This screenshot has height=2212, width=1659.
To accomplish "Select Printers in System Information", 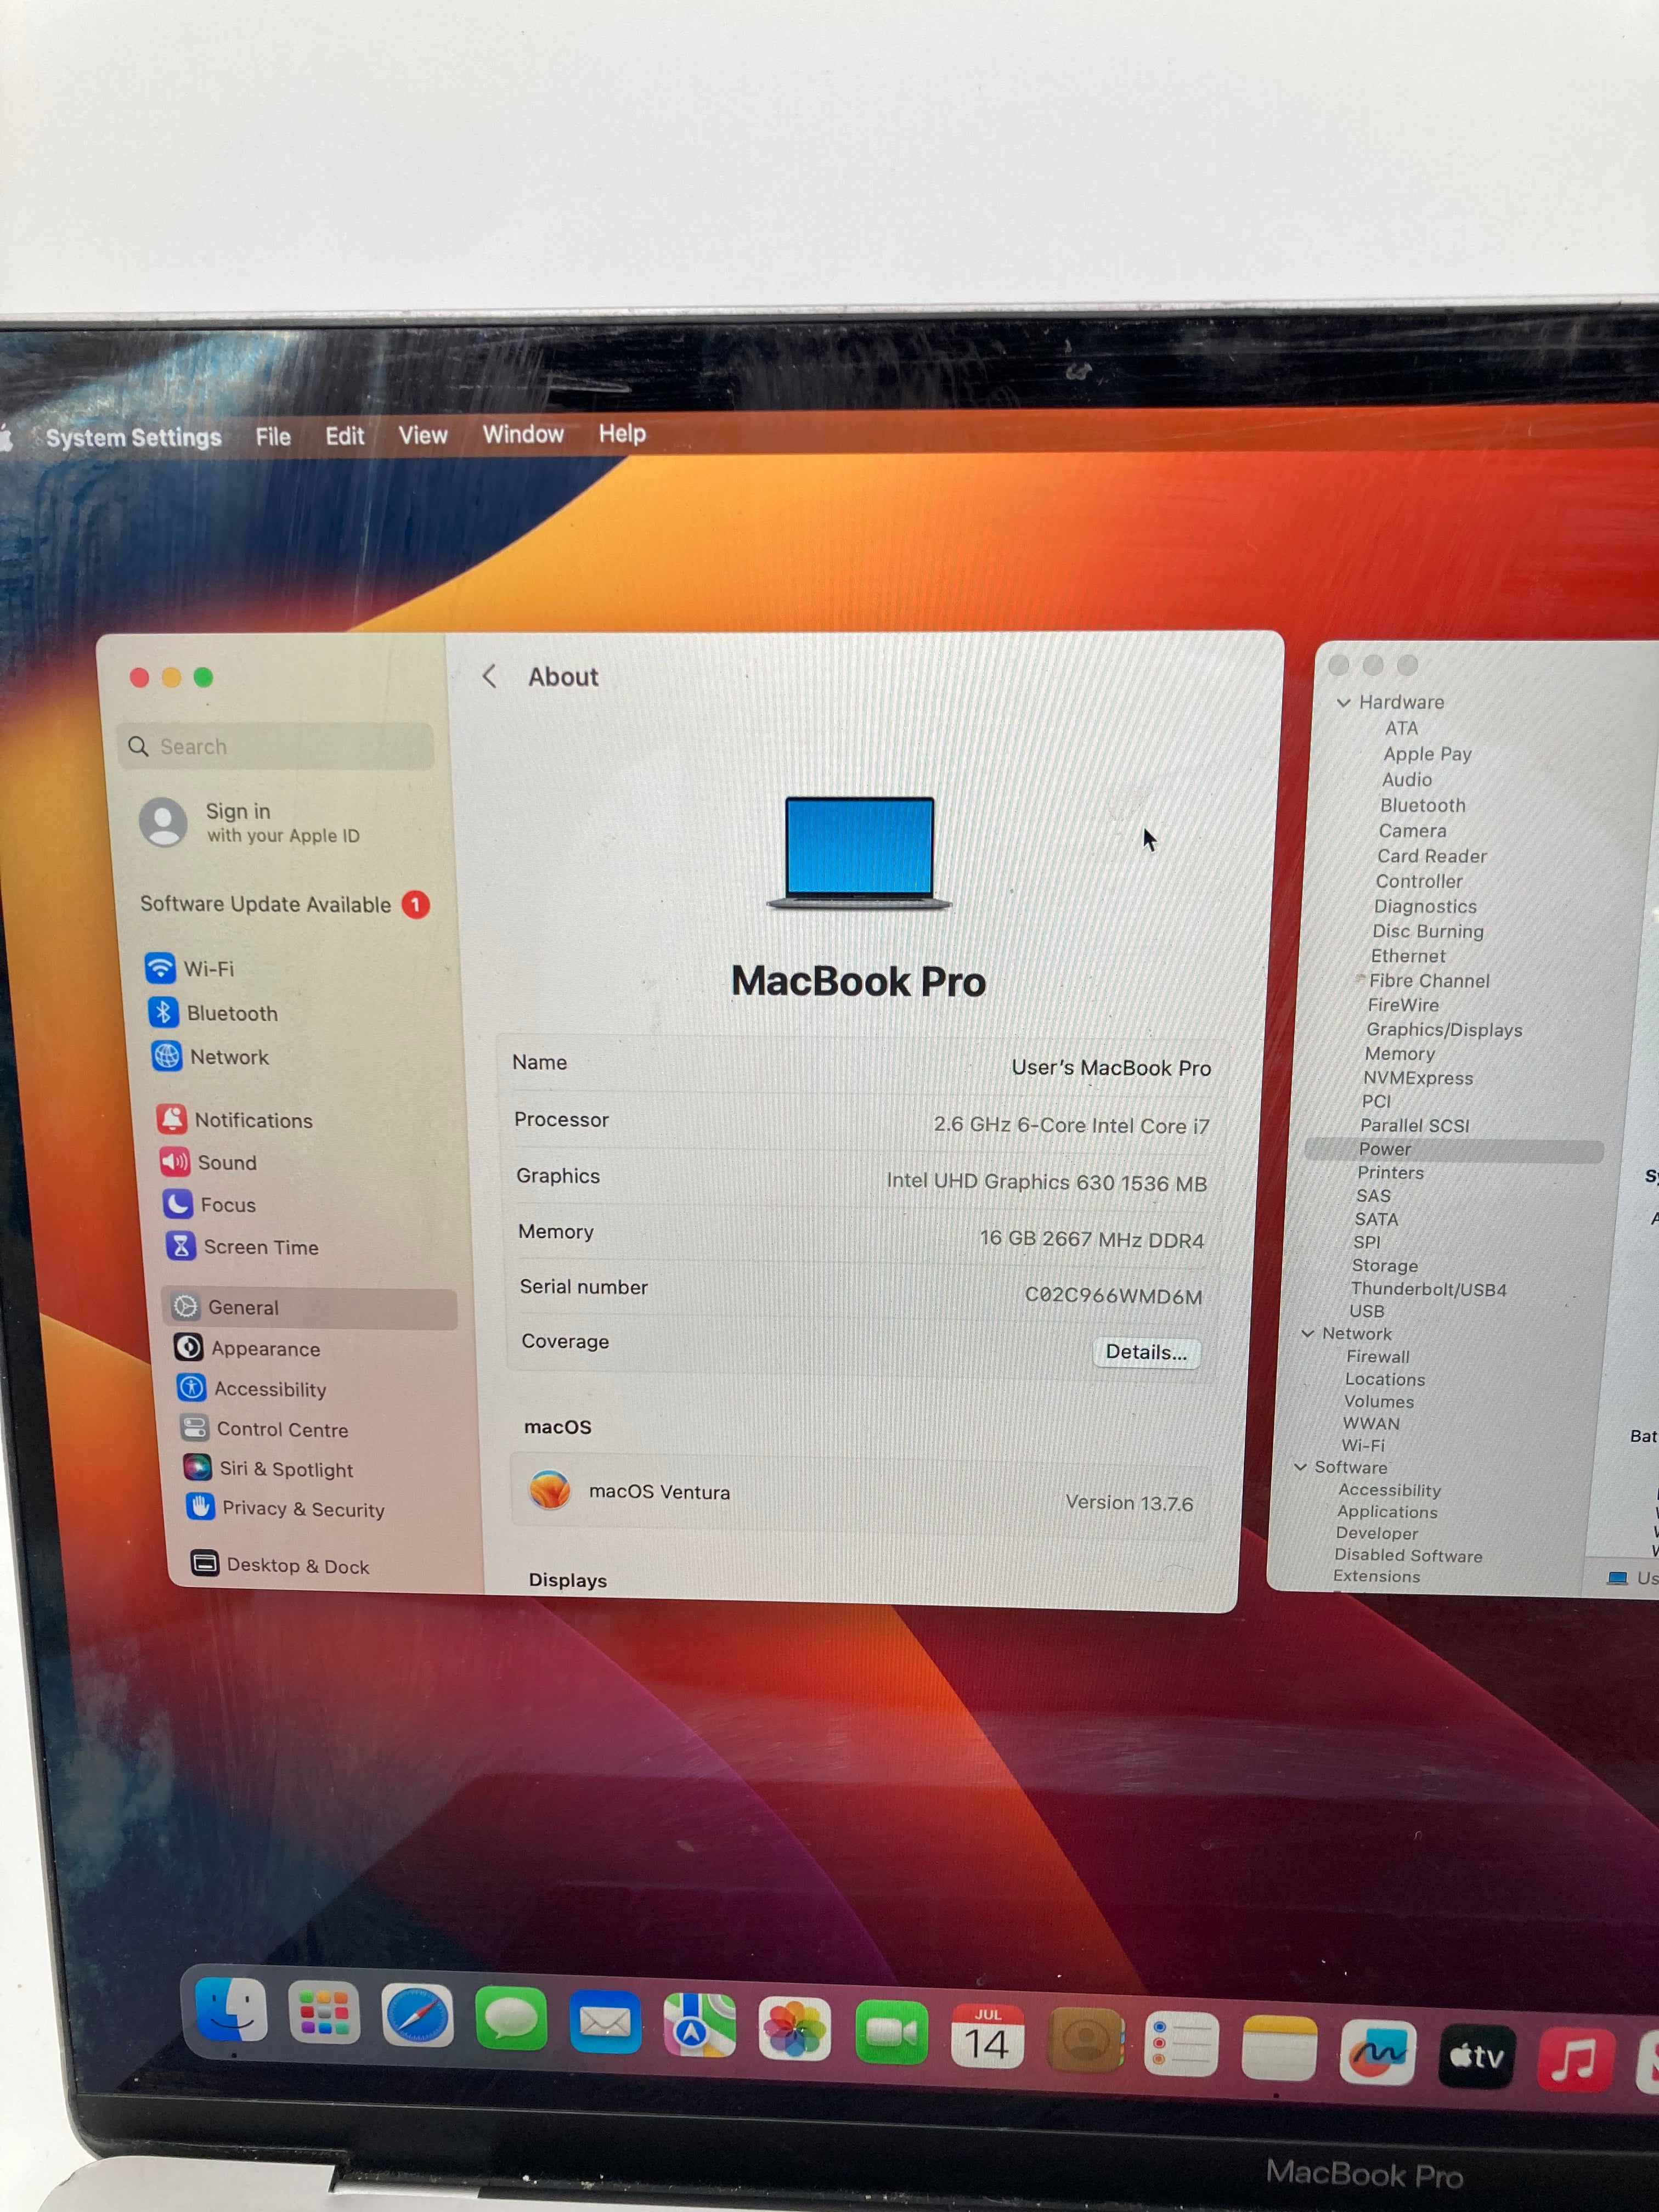I will (1389, 1172).
